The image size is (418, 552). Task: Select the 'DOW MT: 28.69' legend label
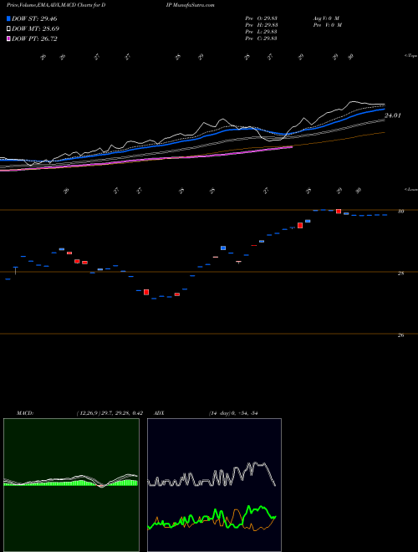(x=36, y=29)
